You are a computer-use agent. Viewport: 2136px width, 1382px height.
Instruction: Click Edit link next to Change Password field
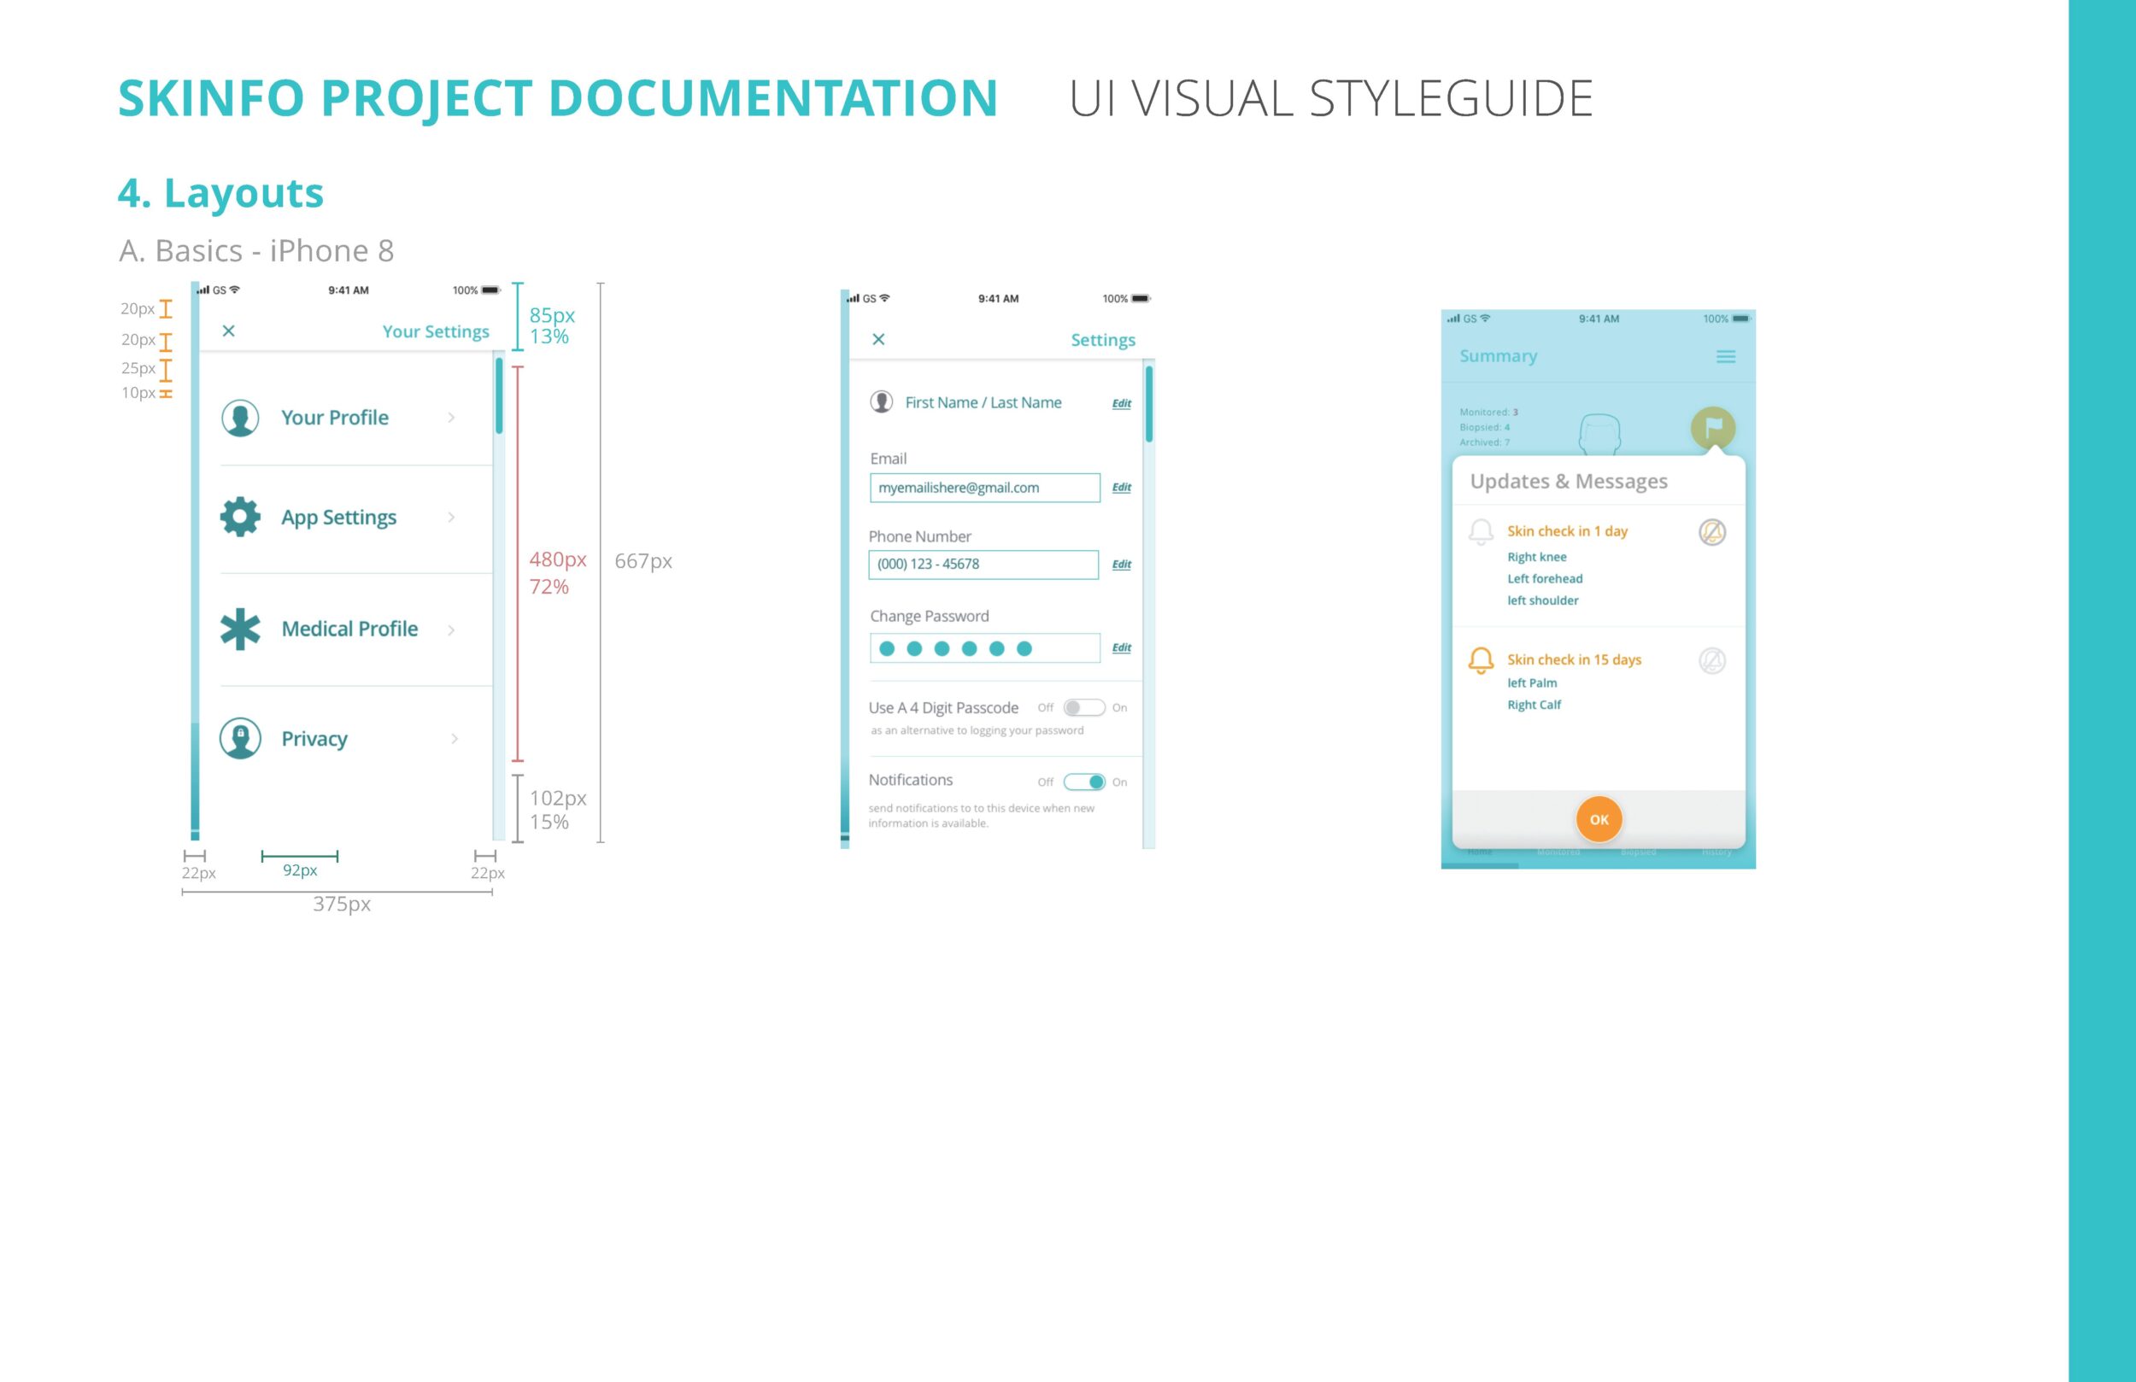1122,648
